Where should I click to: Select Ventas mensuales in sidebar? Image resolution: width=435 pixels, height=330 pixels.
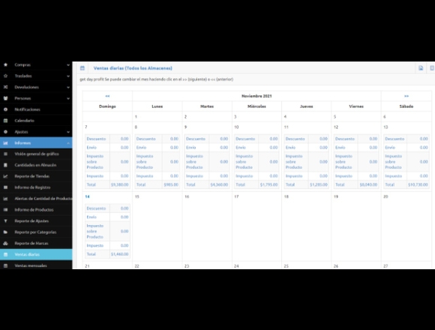36,265
